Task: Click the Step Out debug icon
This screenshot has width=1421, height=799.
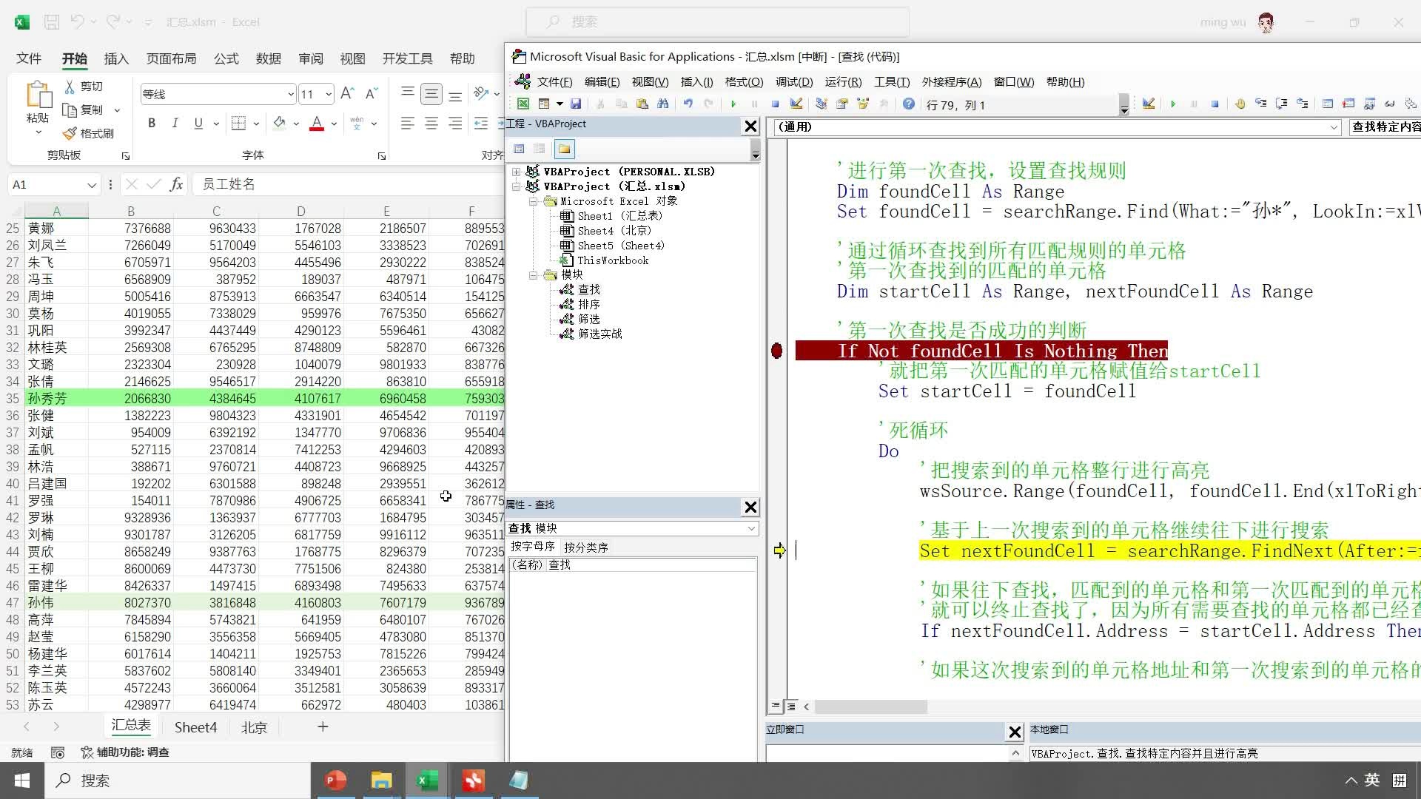Action: (1302, 104)
